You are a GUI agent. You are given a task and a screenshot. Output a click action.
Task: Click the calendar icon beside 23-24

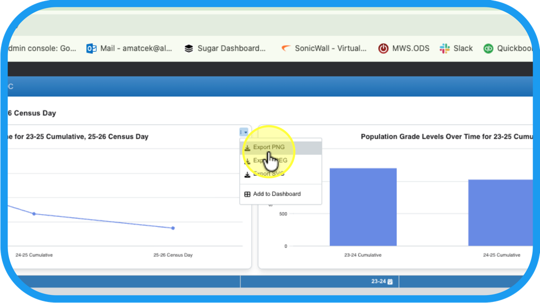click(390, 282)
